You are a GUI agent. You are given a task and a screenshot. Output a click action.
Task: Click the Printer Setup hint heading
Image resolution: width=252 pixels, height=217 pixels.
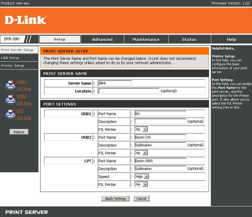[x=223, y=56]
